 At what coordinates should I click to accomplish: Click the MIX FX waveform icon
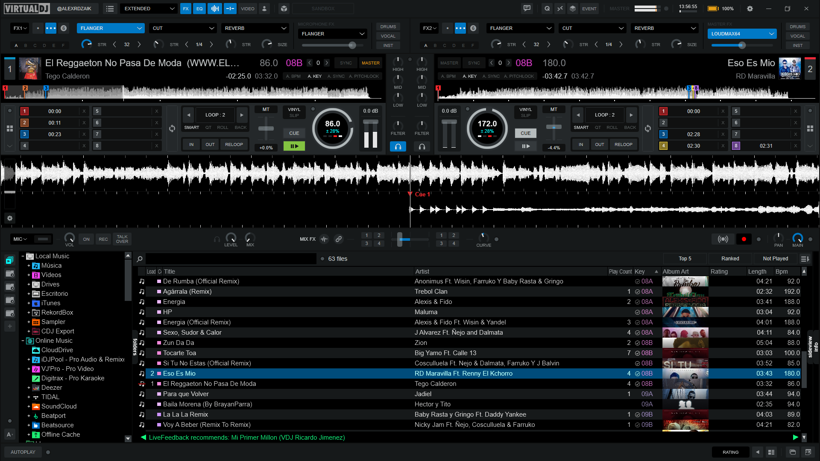[324, 239]
